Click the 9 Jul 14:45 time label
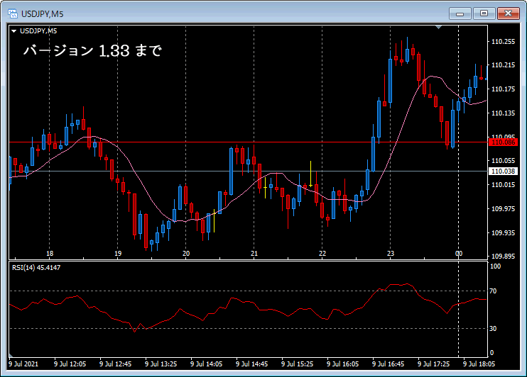This screenshot has width=527, height=377. click(251, 364)
